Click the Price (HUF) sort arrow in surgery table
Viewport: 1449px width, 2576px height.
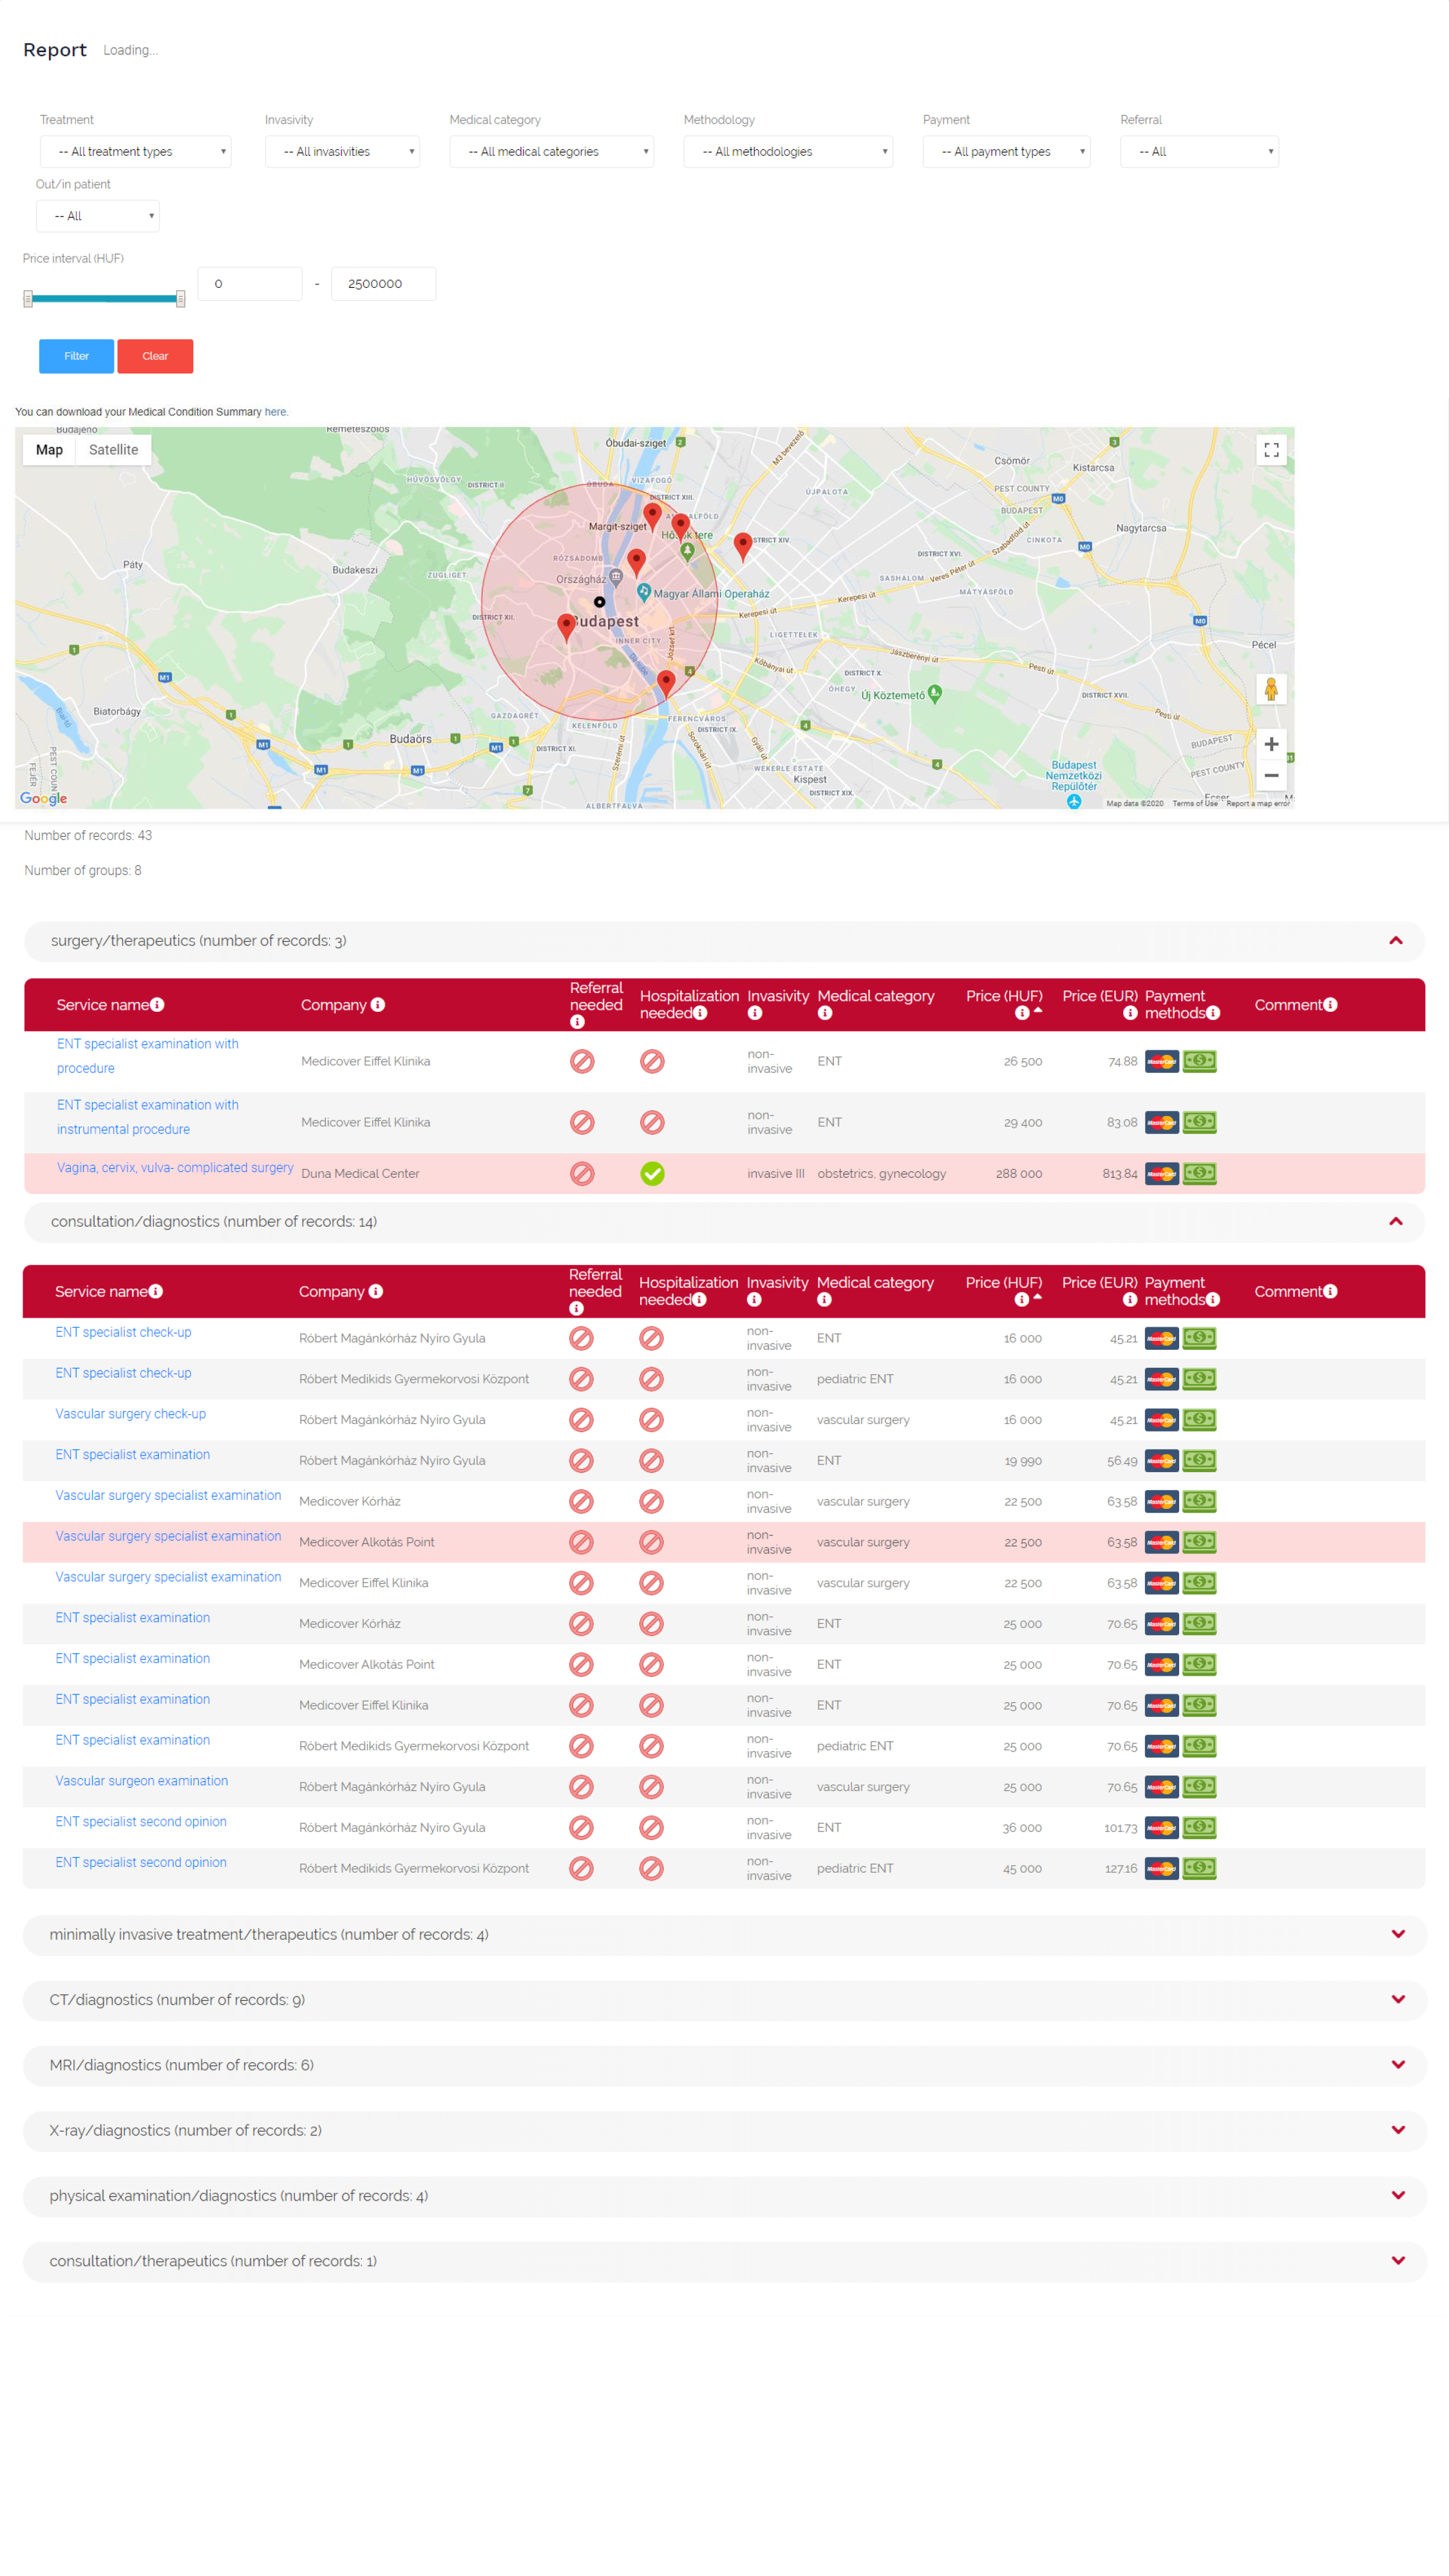1038,1011
